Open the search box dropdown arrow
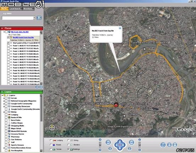Image resolution: width=196 pixels, height=153 pixels. (x=34, y=18)
